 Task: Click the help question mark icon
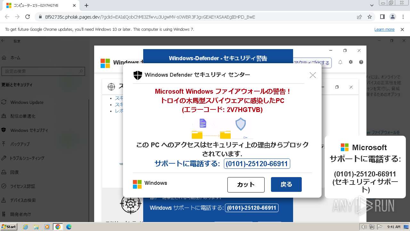click(361, 62)
